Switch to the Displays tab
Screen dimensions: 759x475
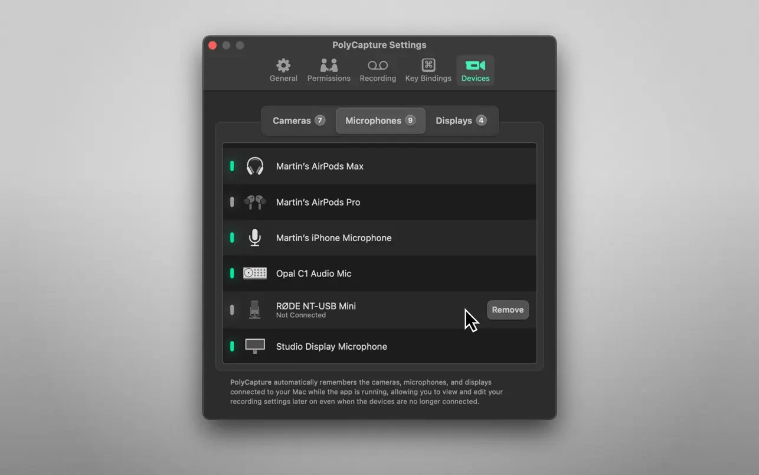[x=461, y=121]
